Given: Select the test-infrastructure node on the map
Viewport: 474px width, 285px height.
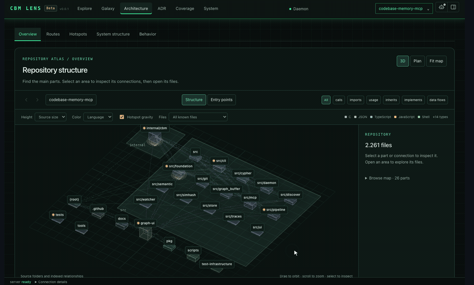Looking at the screenshot, I should pos(217,264).
